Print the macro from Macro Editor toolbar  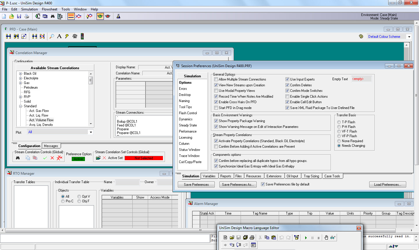click(252, 237)
